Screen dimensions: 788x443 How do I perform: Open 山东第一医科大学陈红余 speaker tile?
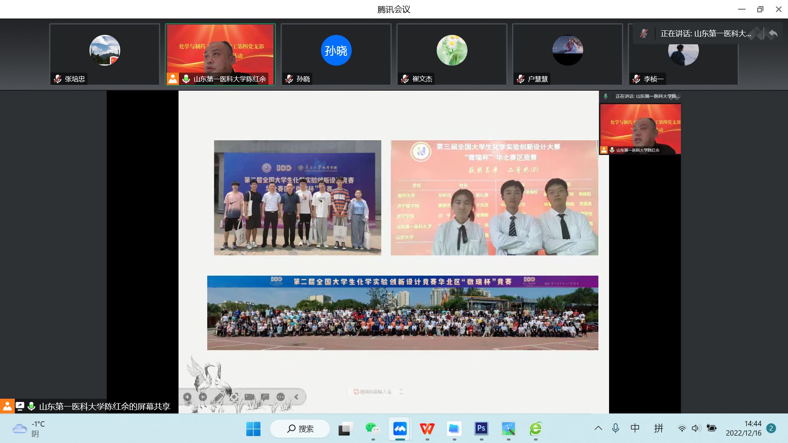click(220, 54)
